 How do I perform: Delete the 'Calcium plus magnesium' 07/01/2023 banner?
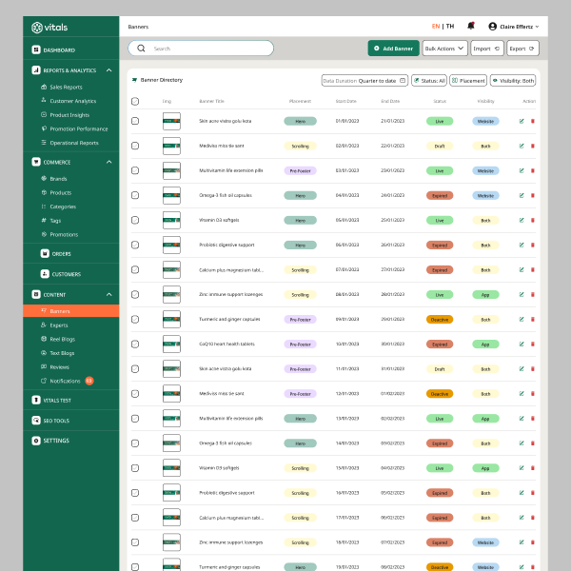(532, 269)
